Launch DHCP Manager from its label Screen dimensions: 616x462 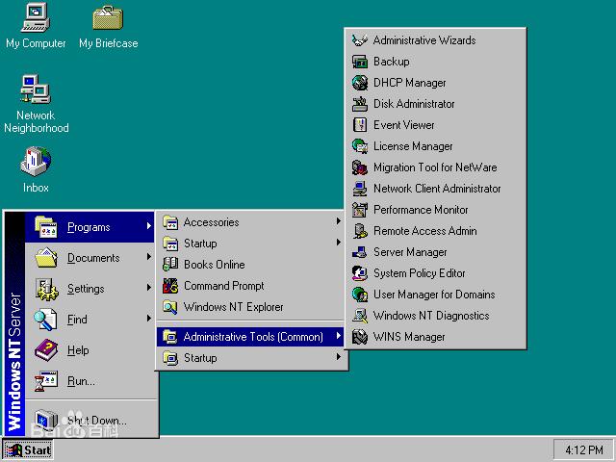coord(410,83)
